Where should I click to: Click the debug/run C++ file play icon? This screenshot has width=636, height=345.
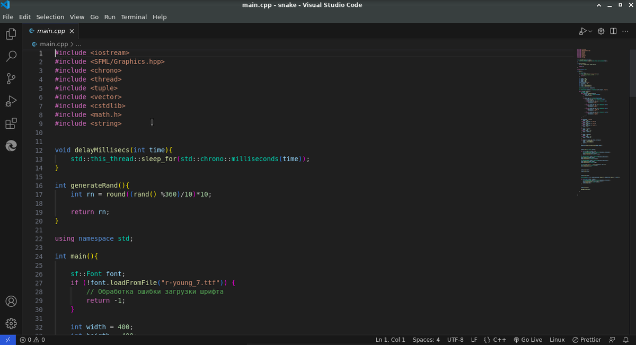[x=582, y=31]
